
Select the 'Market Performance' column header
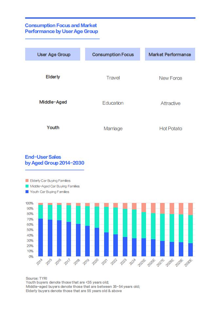pyautogui.click(x=170, y=54)
